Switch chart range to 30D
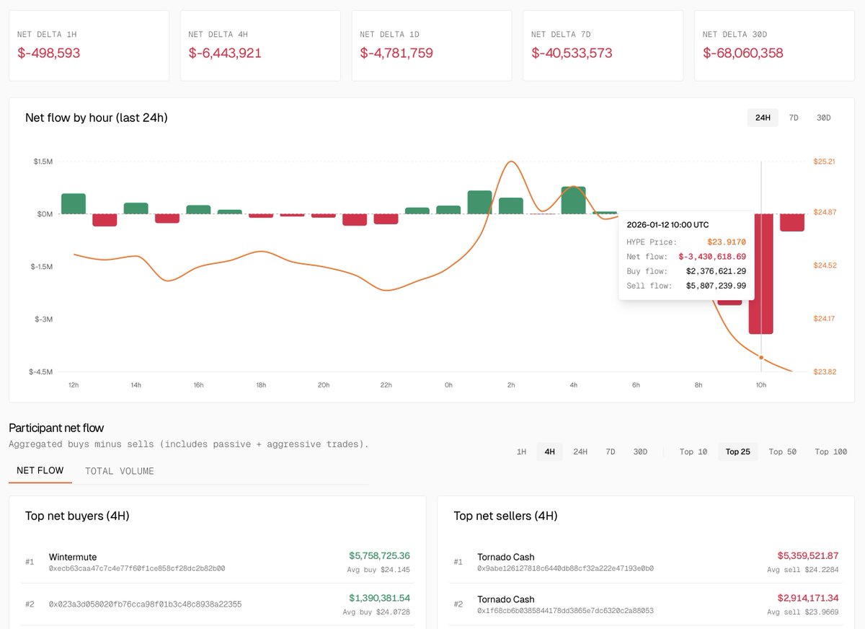Screen dimensions: 865x629 coord(823,118)
